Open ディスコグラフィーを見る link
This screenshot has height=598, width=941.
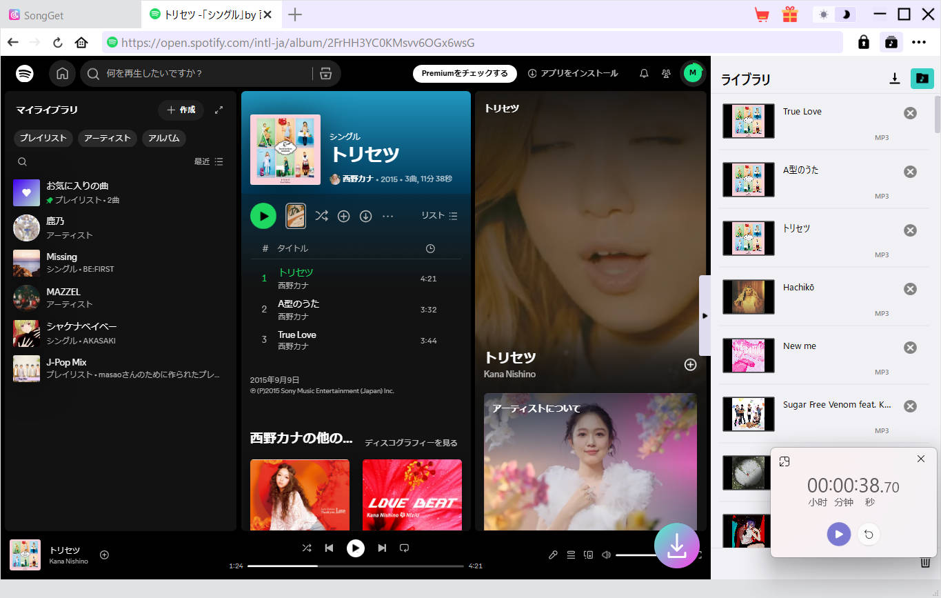point(411,443)
